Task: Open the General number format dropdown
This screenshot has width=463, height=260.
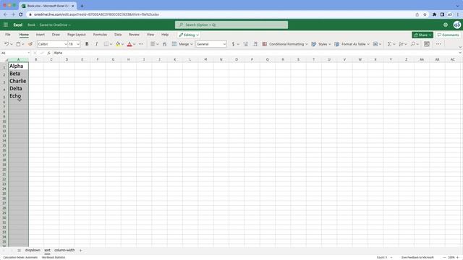Action: [211, 44]
